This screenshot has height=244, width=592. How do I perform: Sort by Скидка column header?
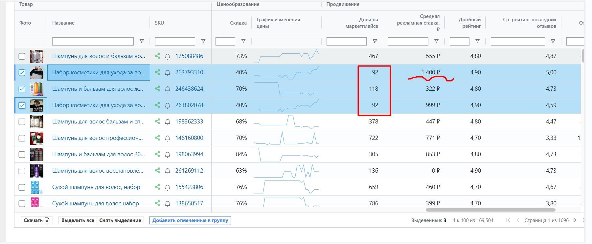click(238, 23)
